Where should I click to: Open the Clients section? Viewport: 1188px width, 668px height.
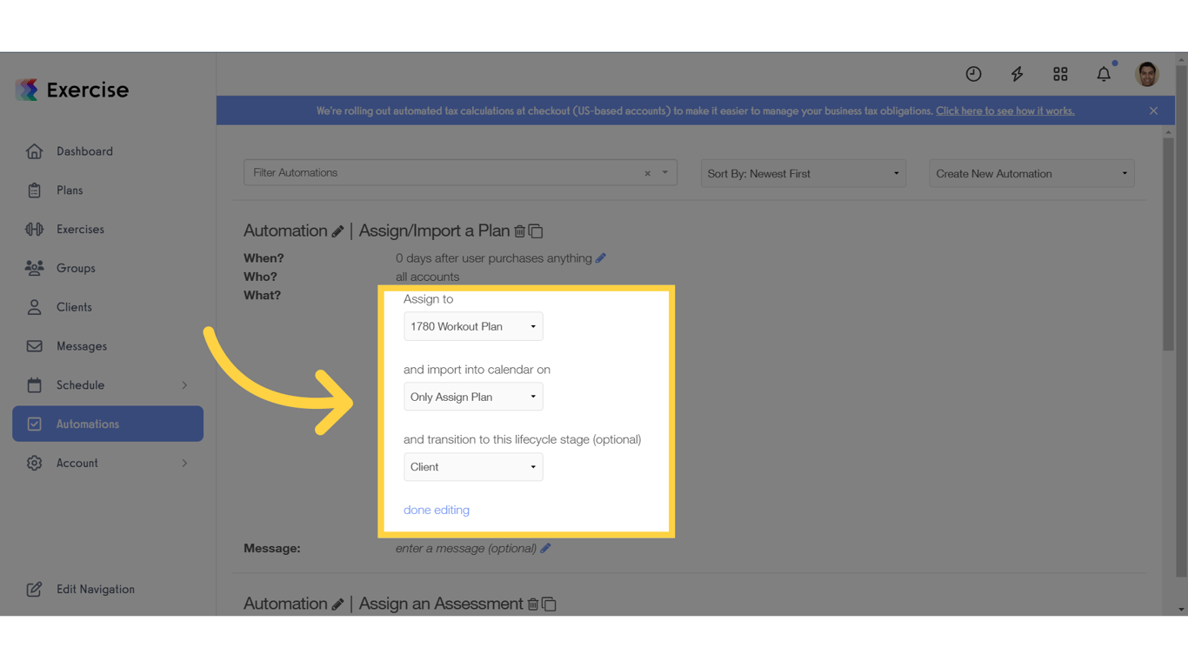[x=74, y=306]
